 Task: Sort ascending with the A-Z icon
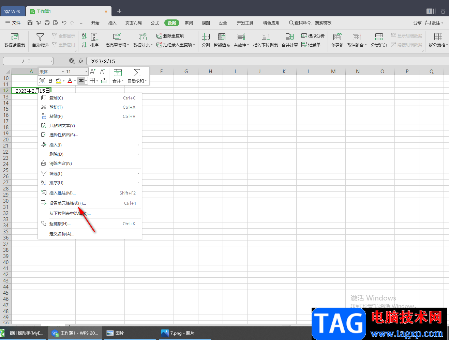(x=84, y=36)
